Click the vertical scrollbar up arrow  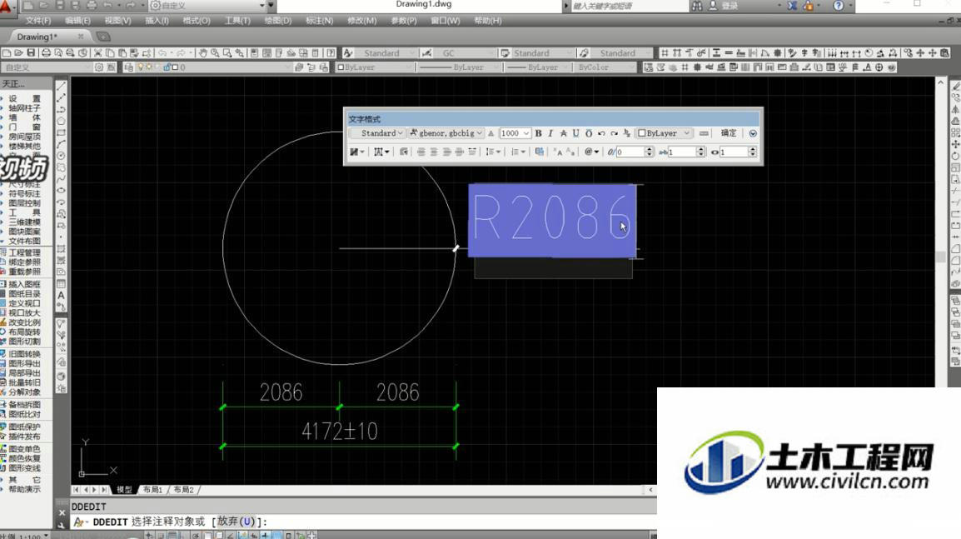tap(941, 82)
